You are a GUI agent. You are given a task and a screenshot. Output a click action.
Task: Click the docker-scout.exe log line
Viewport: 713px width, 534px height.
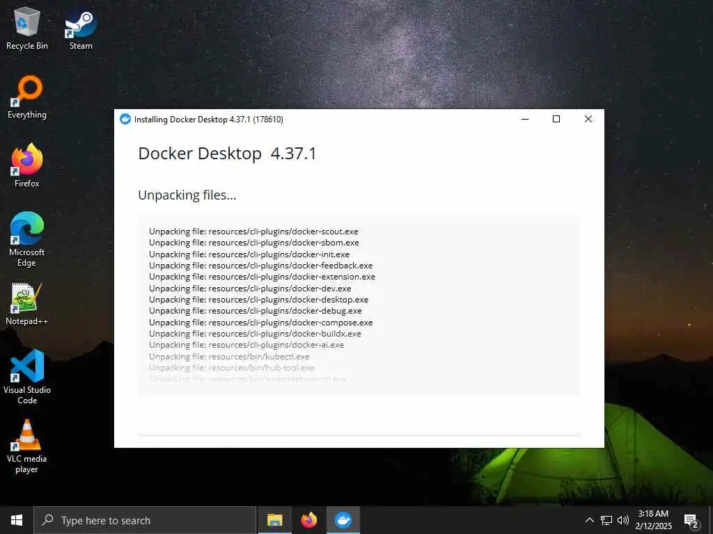coord(253,232)
